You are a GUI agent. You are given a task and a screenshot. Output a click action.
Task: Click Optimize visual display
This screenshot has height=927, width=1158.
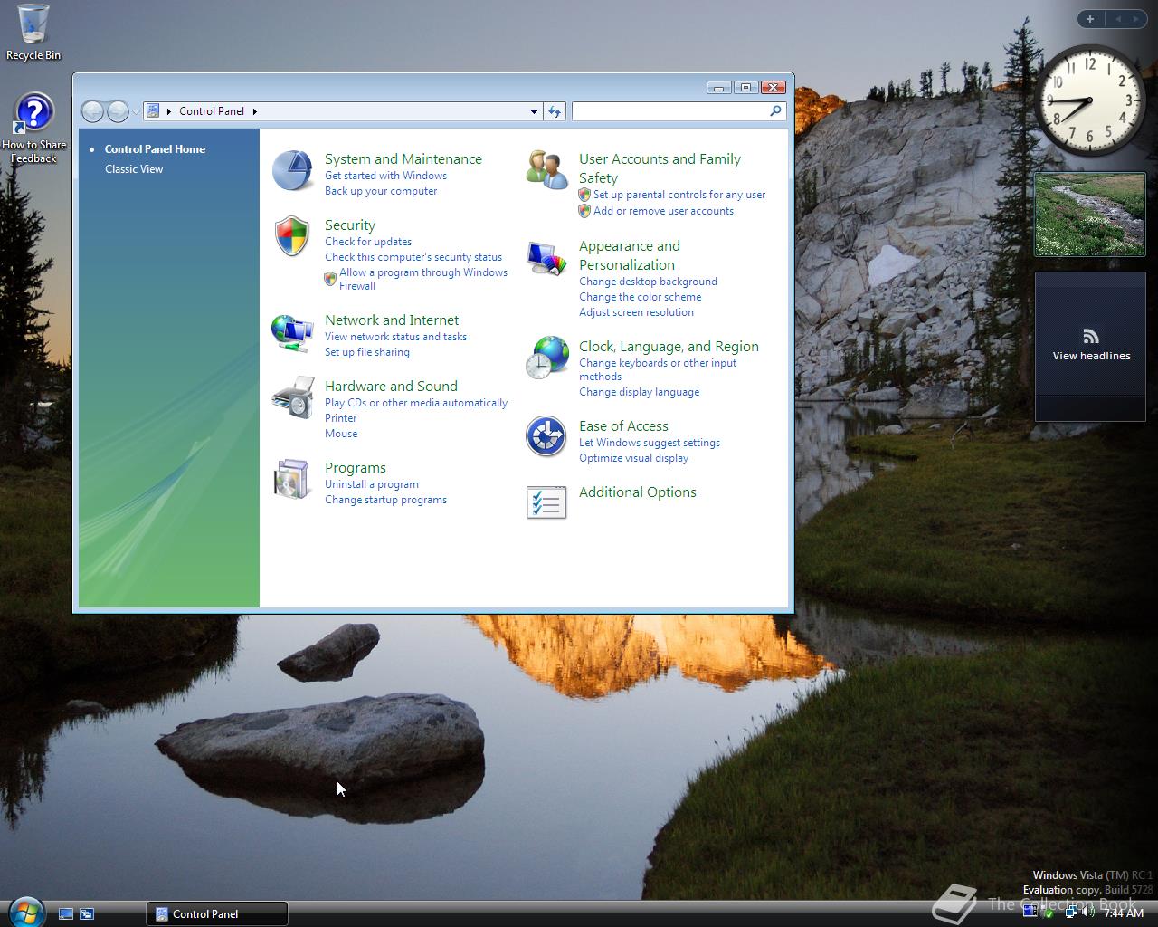click(634, 458)
